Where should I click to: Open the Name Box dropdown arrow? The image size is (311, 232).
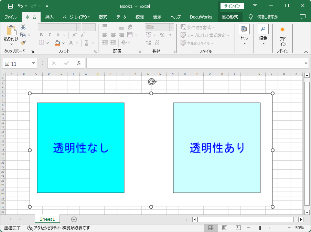click(x=33, y=63)
